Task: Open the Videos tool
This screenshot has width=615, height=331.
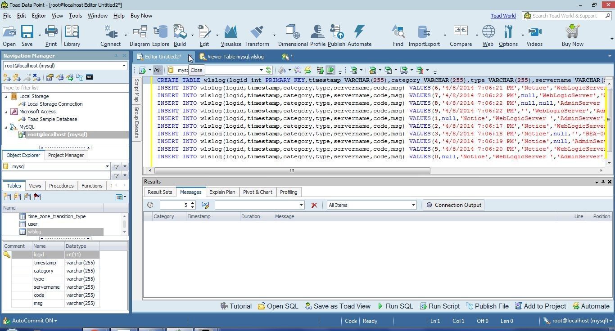Action: (534, 36)
